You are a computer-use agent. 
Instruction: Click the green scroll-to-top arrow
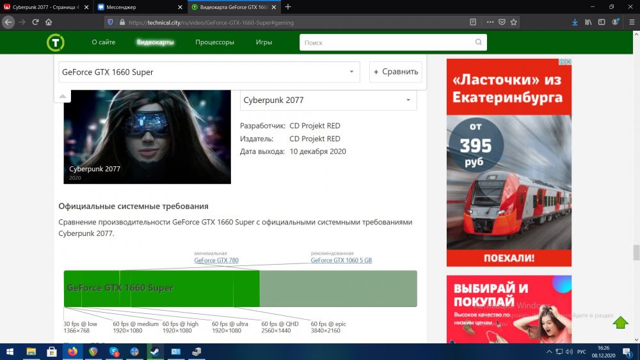click(x=620, y=322)
